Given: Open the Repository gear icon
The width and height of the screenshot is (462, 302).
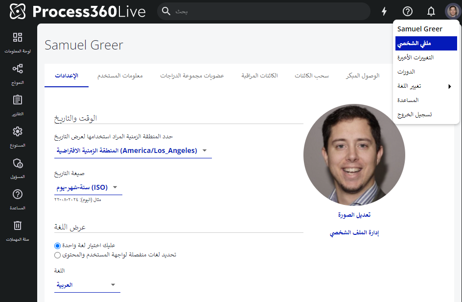Looking at the screenshot, I should click(x=18, y=131).
